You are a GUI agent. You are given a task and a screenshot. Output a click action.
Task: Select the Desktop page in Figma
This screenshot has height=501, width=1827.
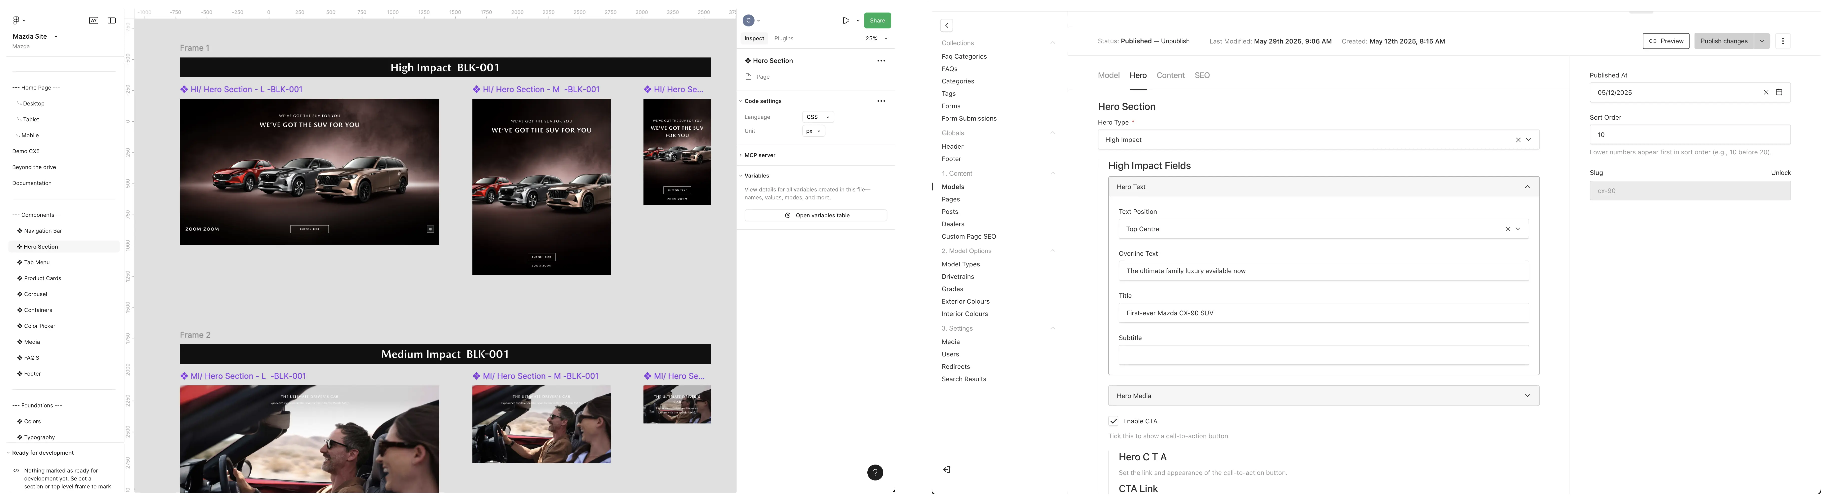[33, 104]
